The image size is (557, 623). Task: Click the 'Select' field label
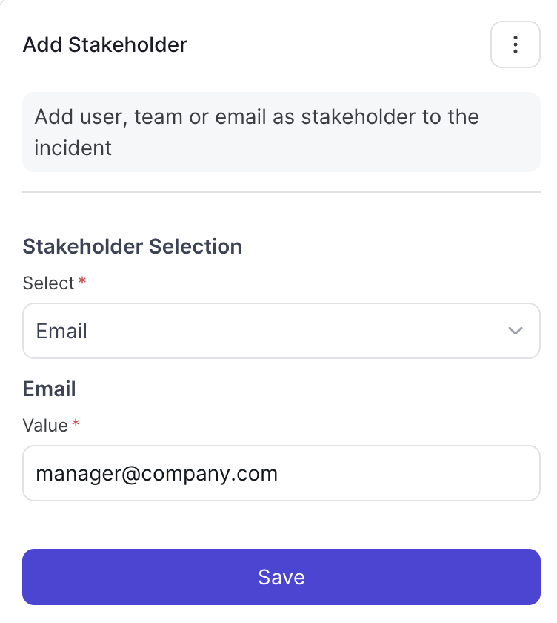(x=48, y=283)
